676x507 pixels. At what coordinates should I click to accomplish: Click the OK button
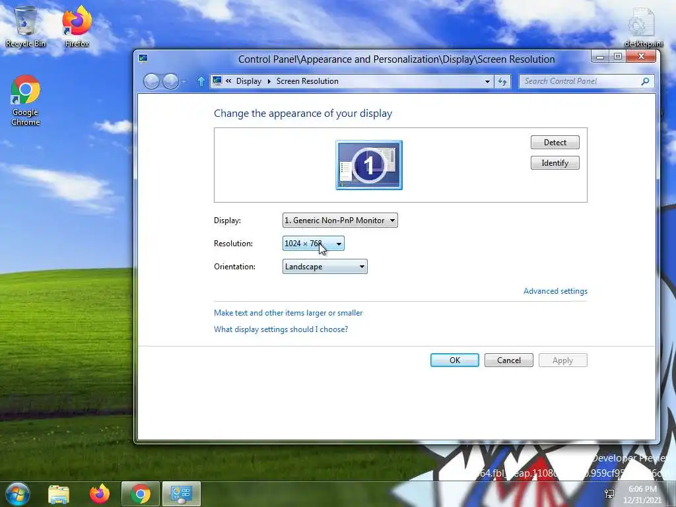[455, 360]
